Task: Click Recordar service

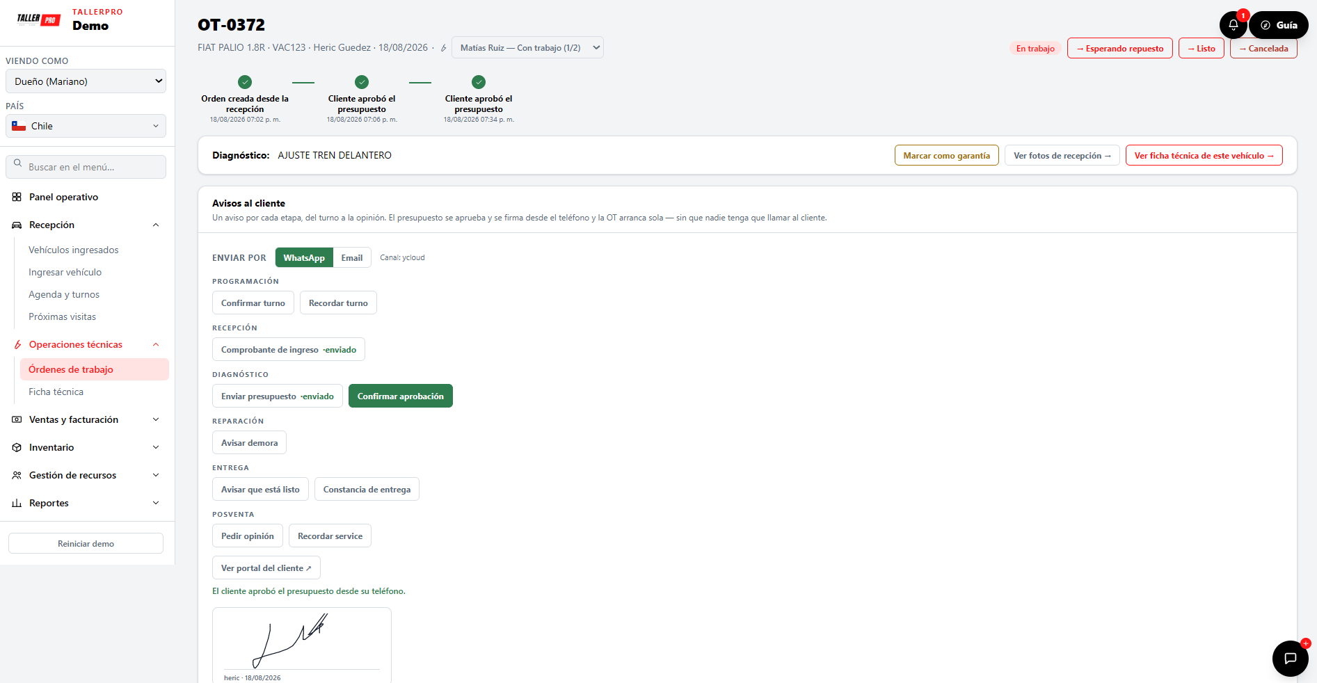Action: point(330,536)
